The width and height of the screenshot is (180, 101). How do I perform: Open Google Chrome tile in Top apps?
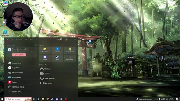[x=70, y=50]
